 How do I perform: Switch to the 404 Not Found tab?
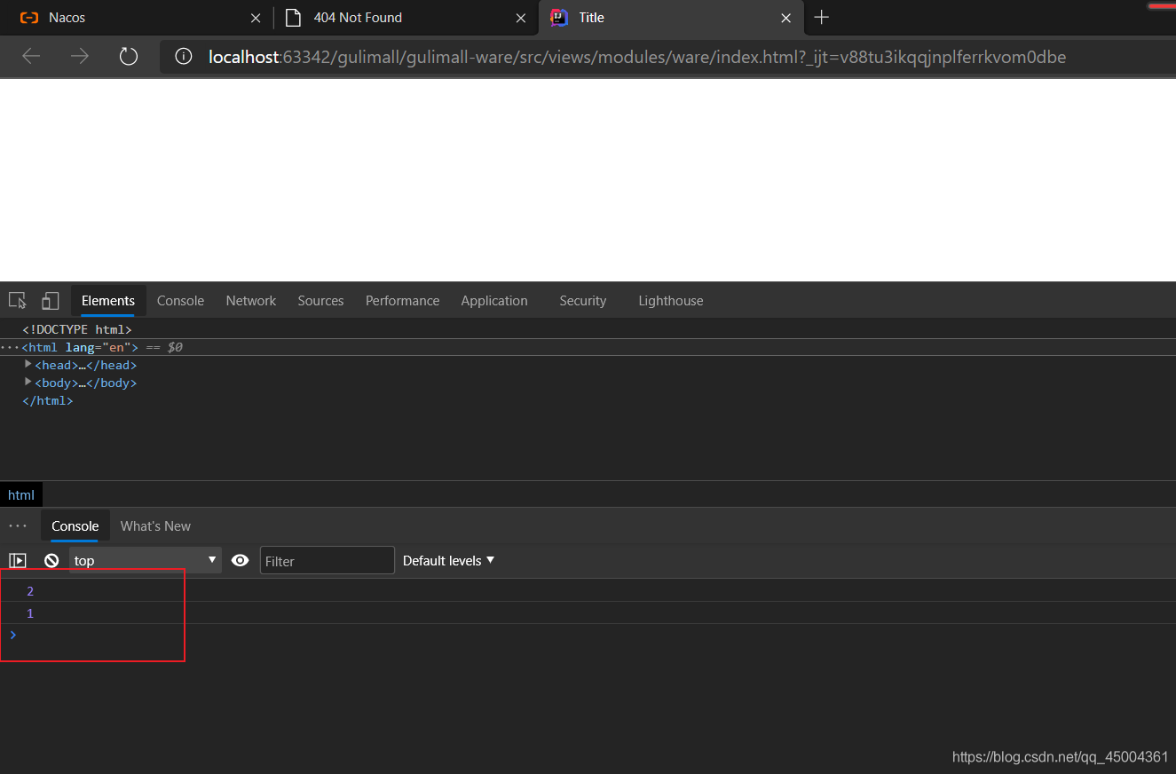click(x=405, y=18)
